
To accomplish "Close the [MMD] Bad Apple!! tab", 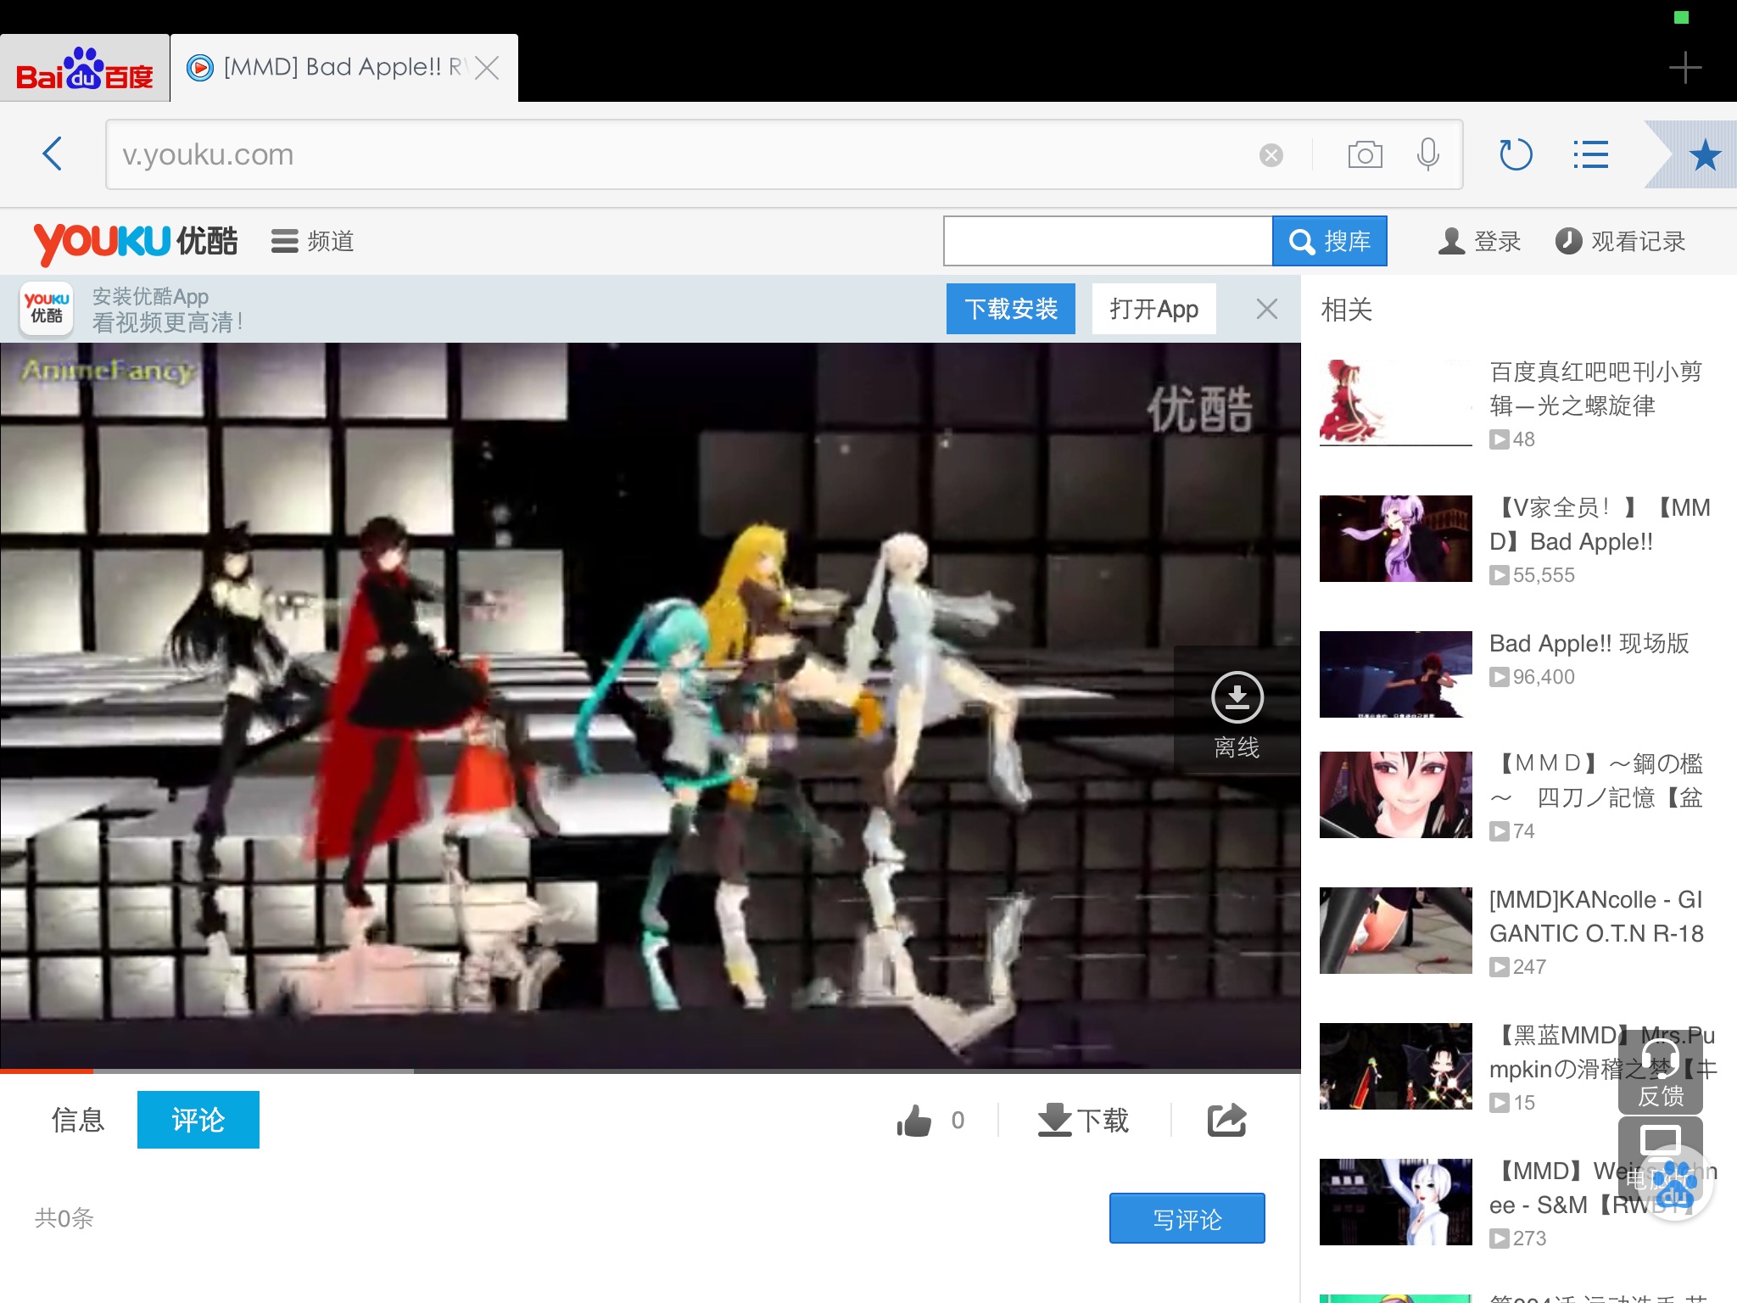I will 487,68.
